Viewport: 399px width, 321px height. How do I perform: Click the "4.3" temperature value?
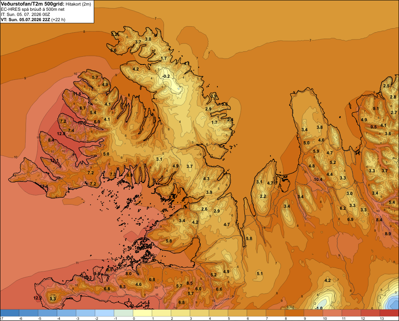[x=206, y=179]
